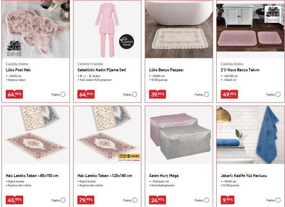Viewport: 285px width, 207px height.
Task: Open Halı Lateks Taban ~80x150 cm title
Action: click(x=32, y=176)
